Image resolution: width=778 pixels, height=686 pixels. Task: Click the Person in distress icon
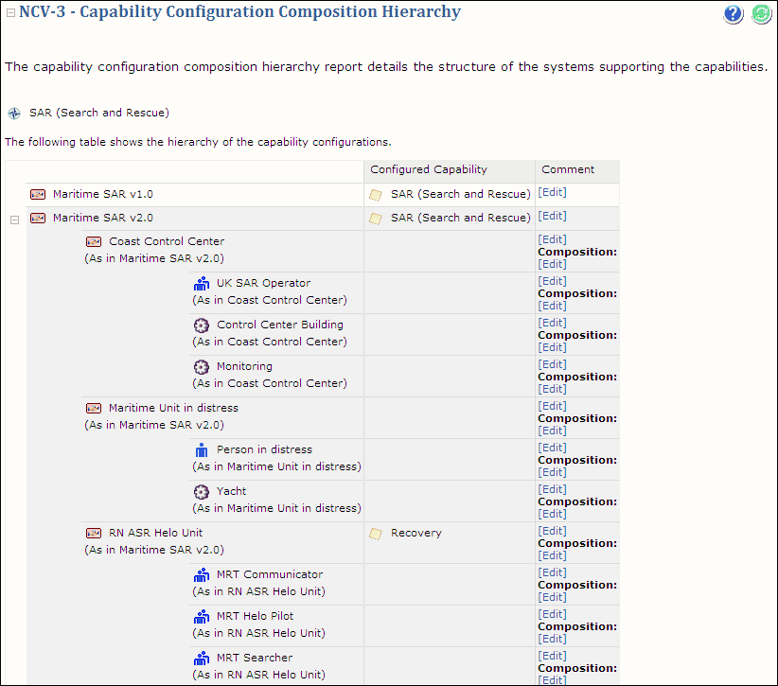click(202, 449)
